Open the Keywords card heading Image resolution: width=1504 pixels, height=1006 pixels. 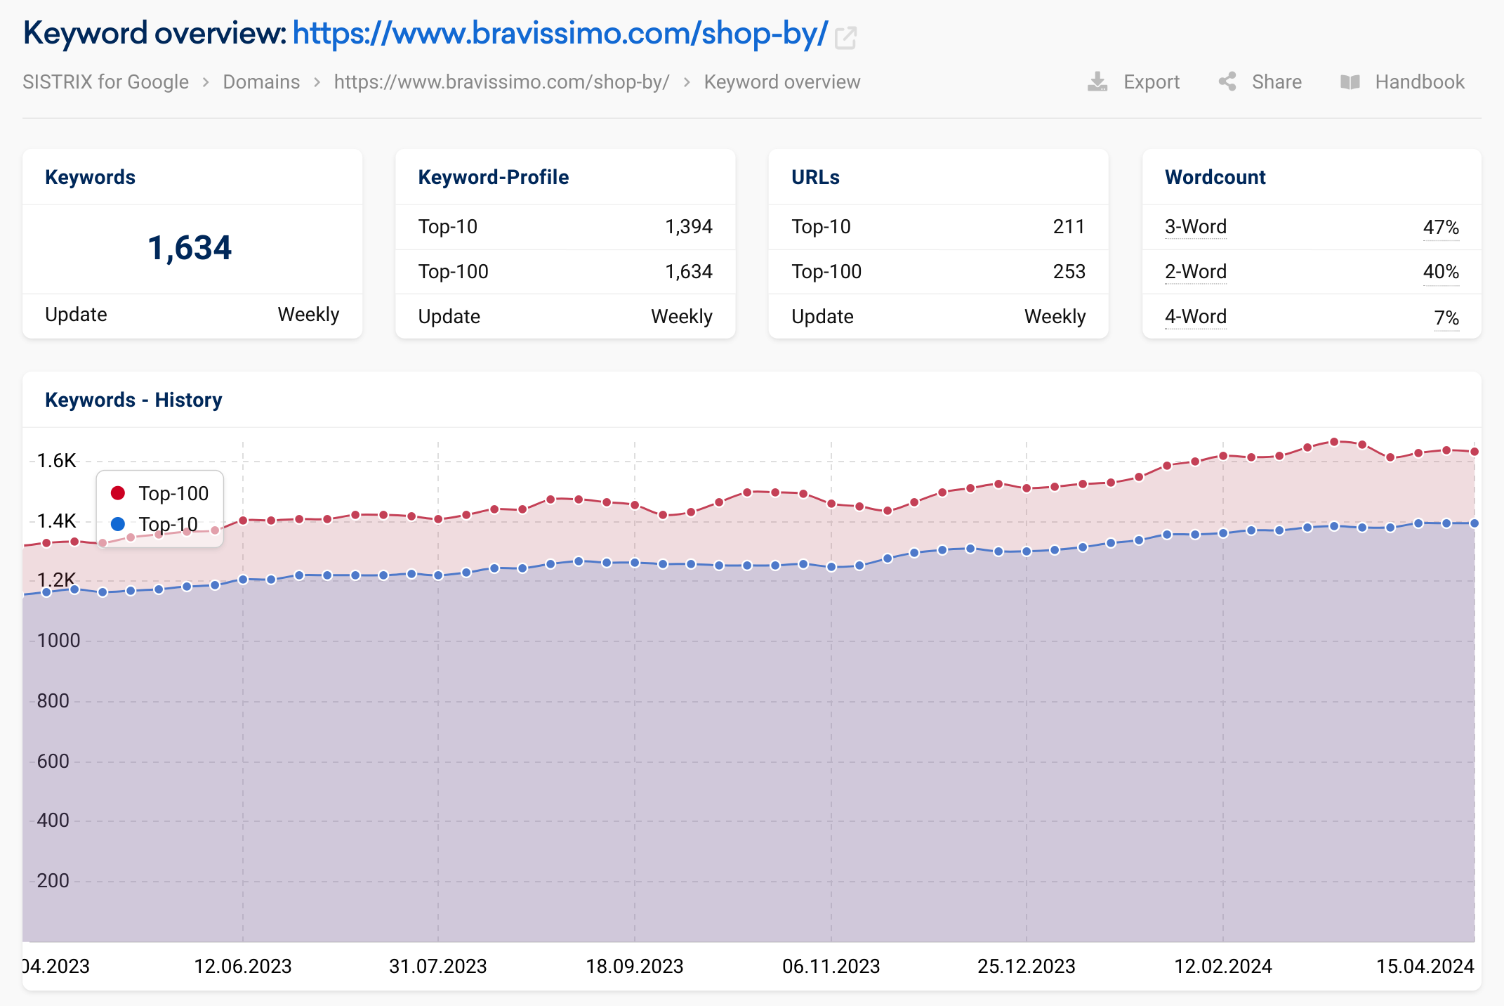90,177
